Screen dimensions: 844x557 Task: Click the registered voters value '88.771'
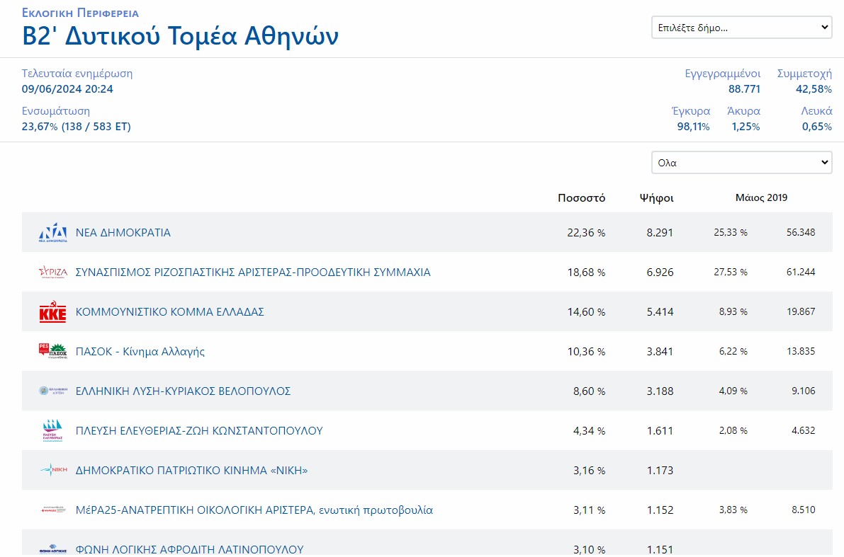744,89
